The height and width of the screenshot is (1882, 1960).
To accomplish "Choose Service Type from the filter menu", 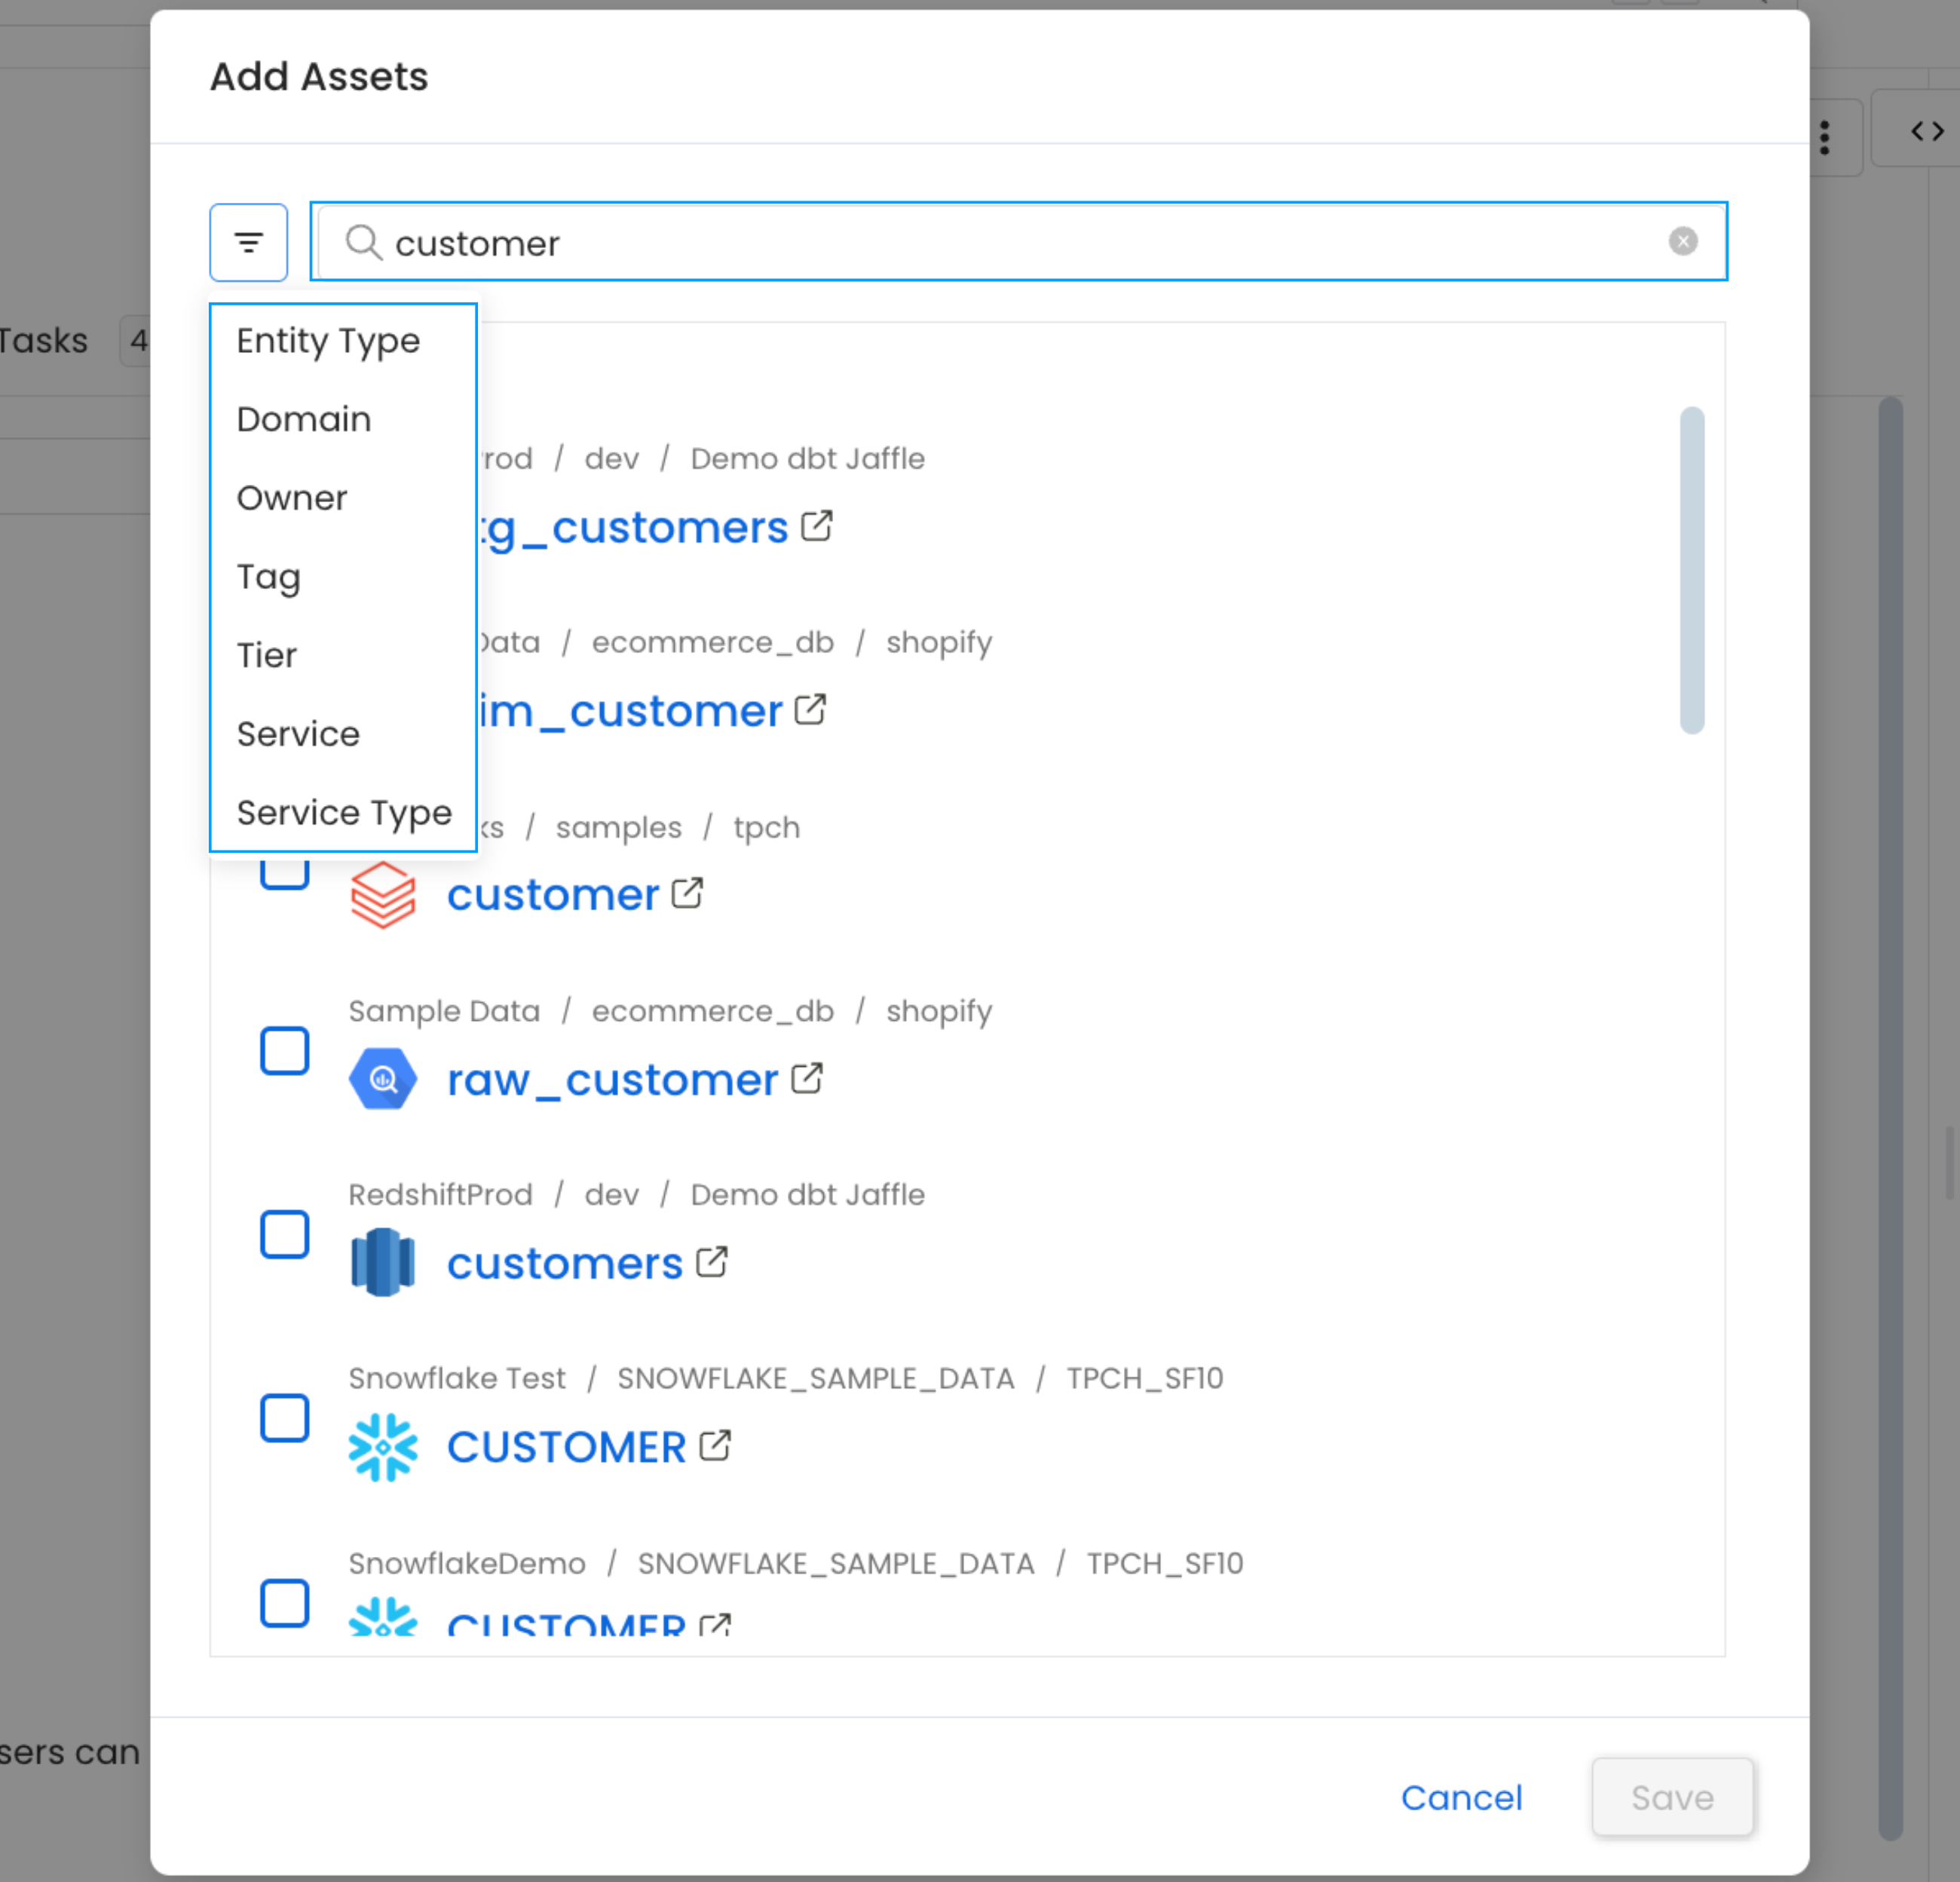I will click(x=344, y=812).
